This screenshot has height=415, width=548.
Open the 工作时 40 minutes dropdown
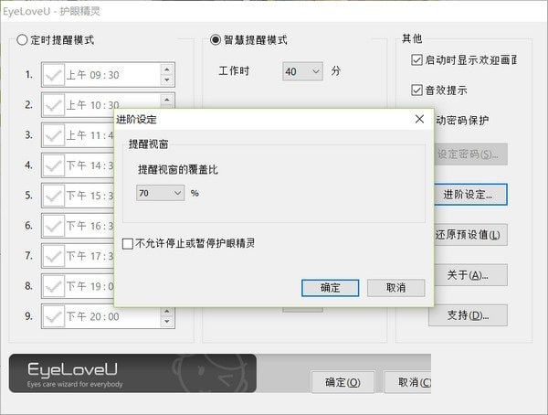click(302, 71)
